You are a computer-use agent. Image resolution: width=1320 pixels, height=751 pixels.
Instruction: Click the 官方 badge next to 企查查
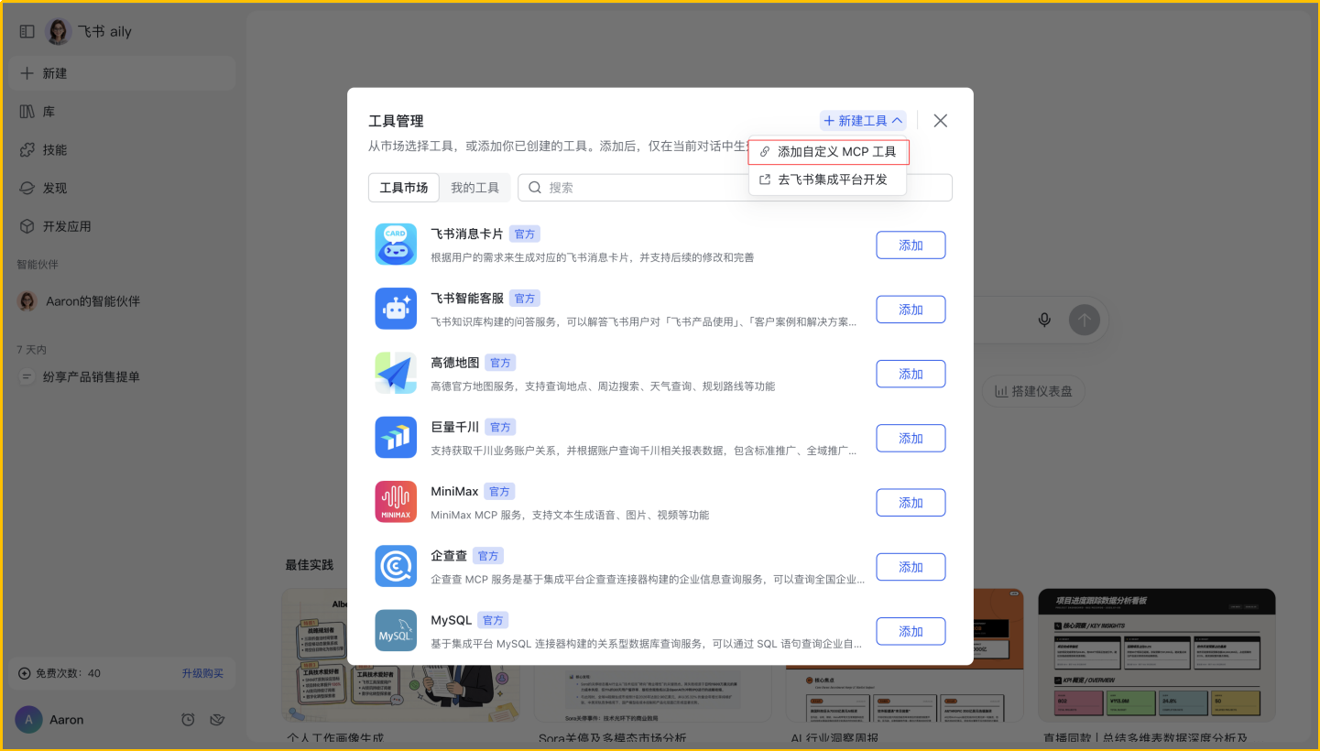[488, 556]
